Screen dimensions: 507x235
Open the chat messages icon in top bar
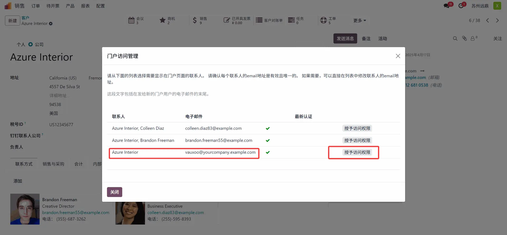coord(447,6)
